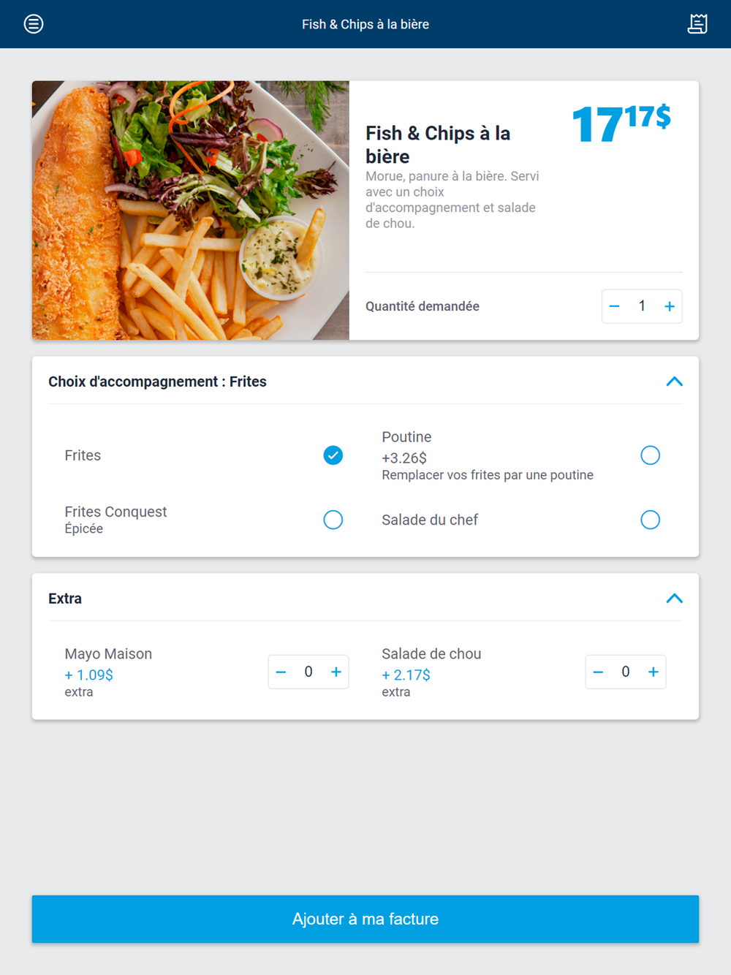This screenshot has width=731, height=975.
Task: Add one Salade de chou extra
Action: pyautogui.click(x=653, y=672)
